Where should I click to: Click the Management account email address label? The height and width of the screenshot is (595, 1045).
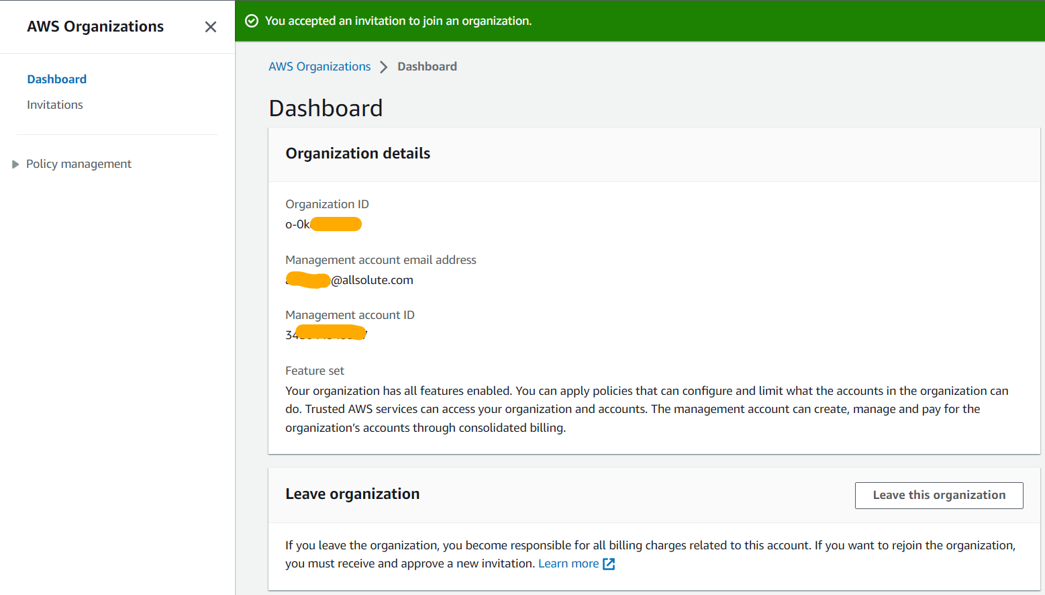click(x=381, y=260)
